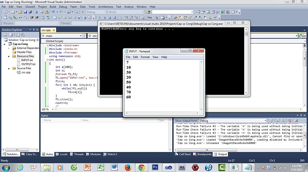Open Firefox from the taskbar
The image size is (308, 172).
128,168
